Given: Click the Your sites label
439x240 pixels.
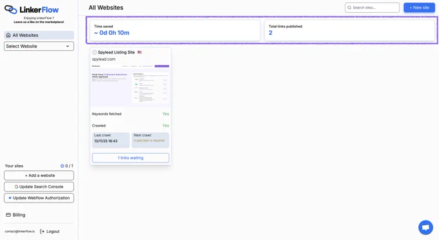Looking at the screenshot, I should (14, 166).
